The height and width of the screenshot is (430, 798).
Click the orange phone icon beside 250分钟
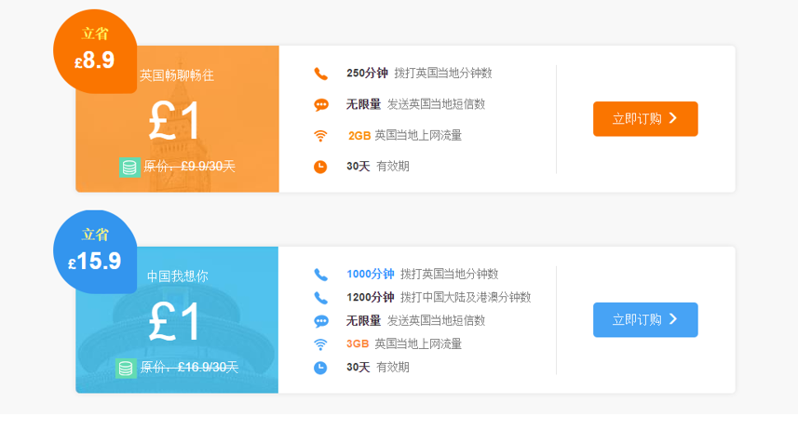tap(320, 74)
